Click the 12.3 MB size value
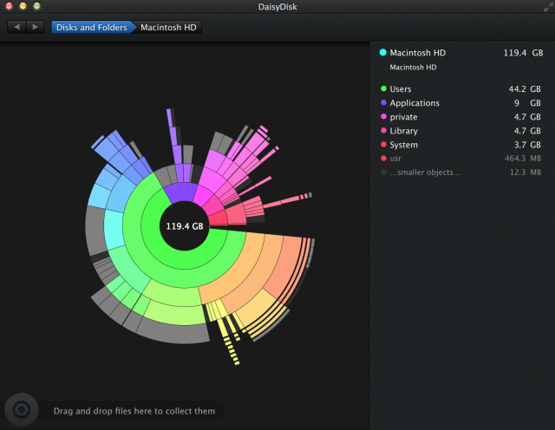 coord(526,173)
